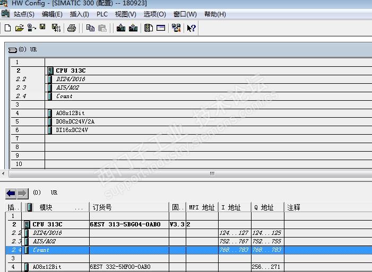
Task: Click the 注释 column header
Action: 328,207
